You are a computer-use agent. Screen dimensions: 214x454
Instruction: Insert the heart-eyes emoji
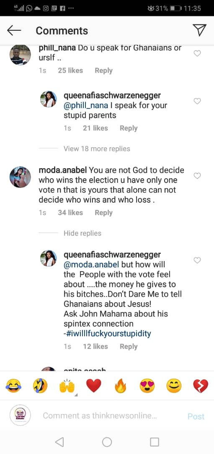(147, 386)
